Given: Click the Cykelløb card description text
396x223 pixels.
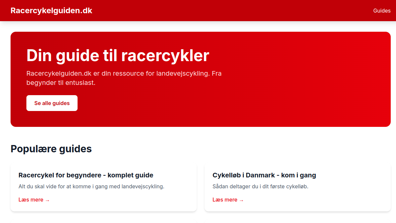Looking at the screenshot, I should pyautogui.click(x=260, y=186).
